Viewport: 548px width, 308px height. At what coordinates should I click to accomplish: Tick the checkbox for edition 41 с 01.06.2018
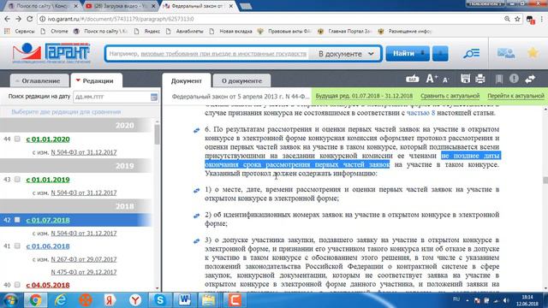(17, 246)
